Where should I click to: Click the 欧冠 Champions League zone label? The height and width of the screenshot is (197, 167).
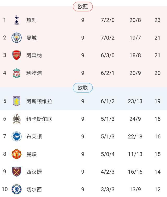[x=83, y=7]
